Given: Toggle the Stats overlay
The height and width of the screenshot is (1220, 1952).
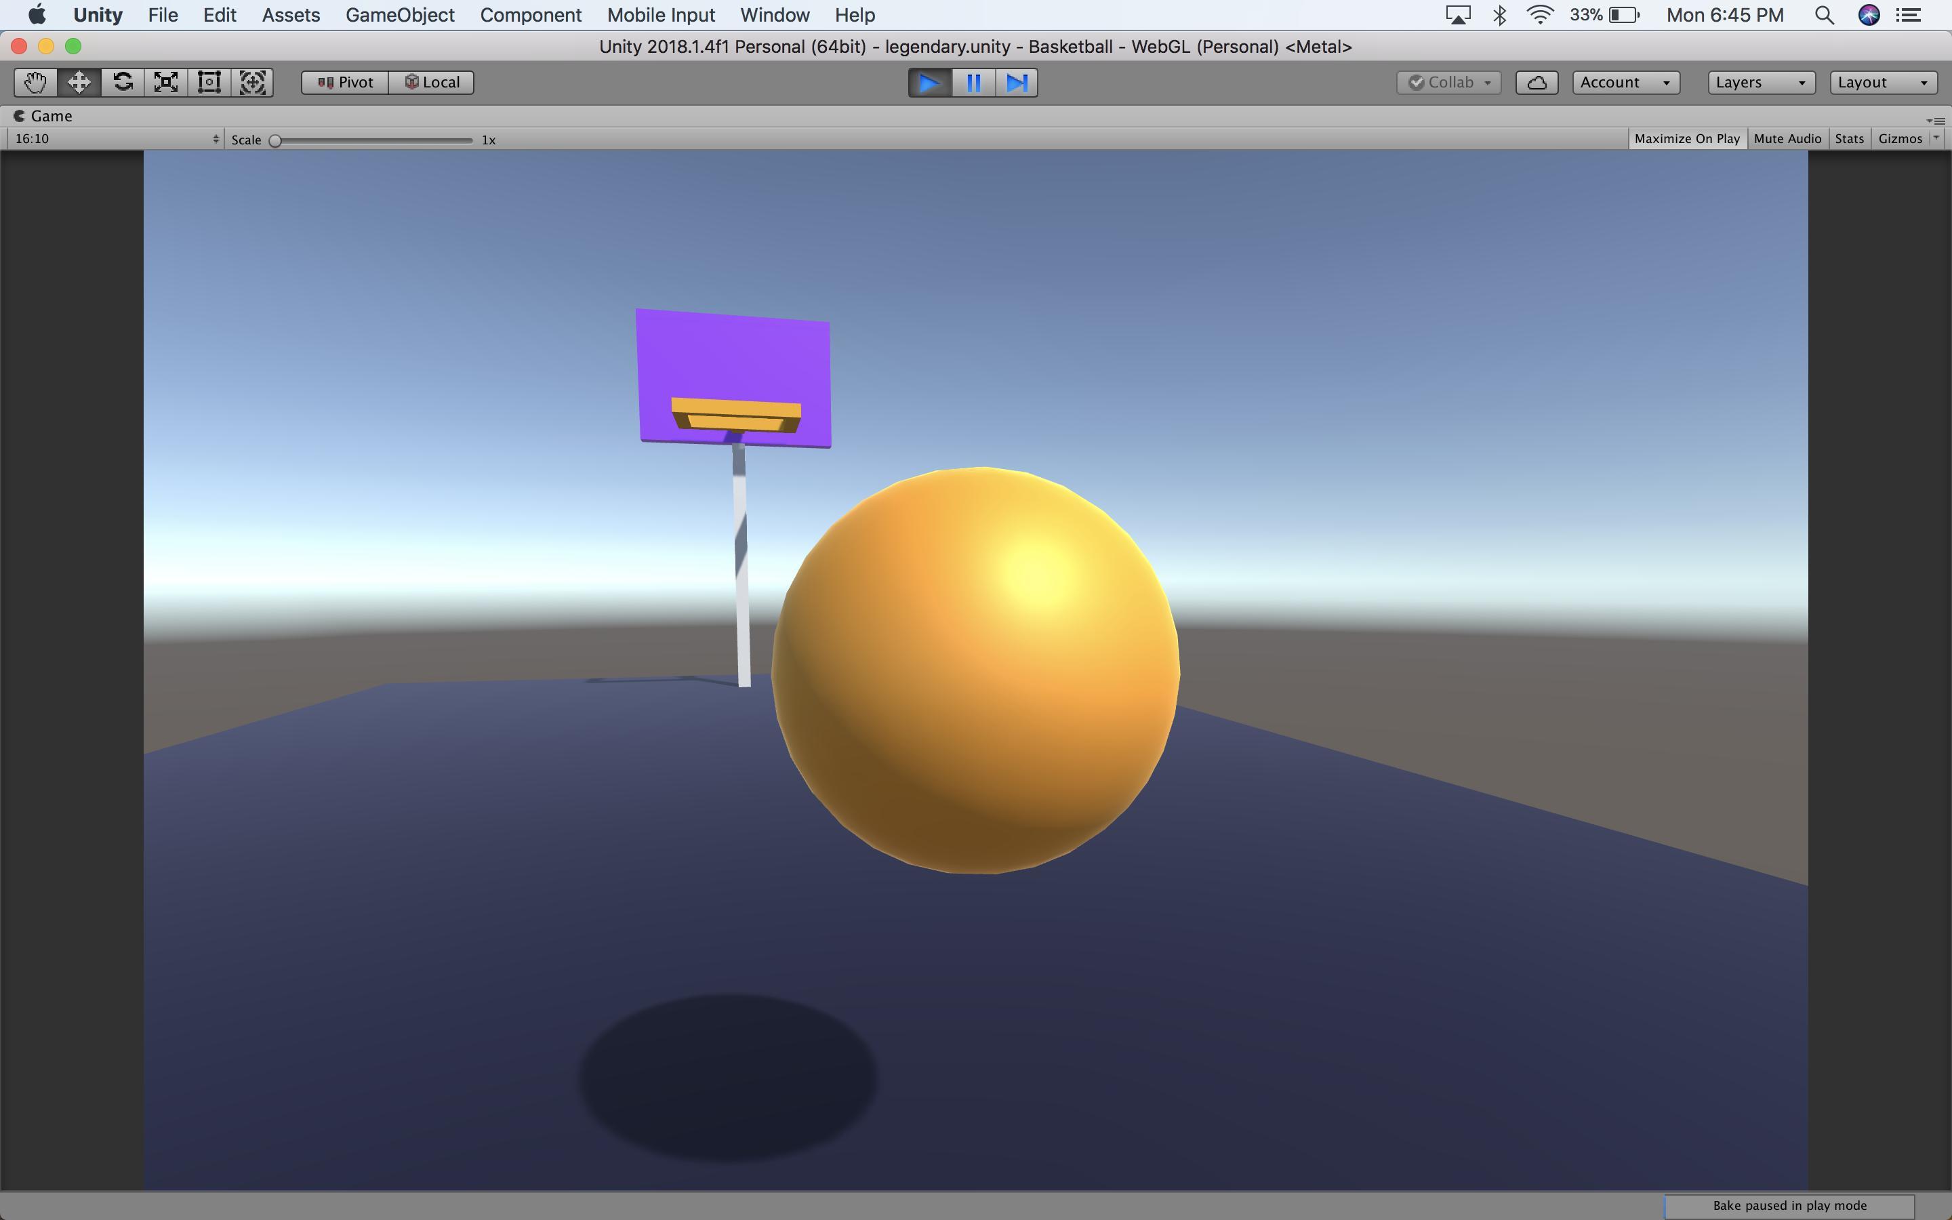Looking at the screenshot, I should pyautogui.click(x=1849, y=139).
